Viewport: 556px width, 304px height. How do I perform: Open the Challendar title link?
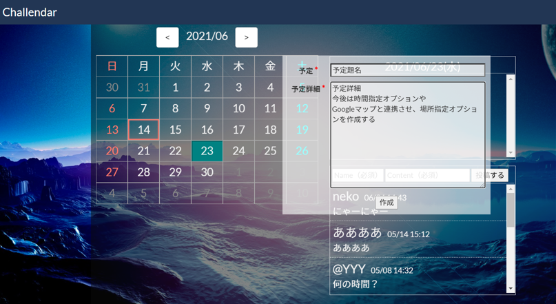30,12
